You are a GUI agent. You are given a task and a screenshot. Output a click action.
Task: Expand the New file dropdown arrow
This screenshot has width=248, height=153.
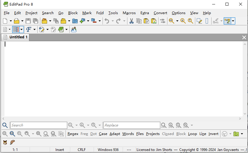click(11, 21)
